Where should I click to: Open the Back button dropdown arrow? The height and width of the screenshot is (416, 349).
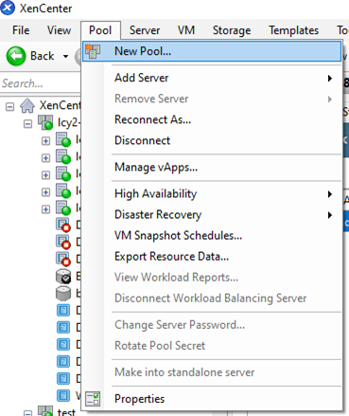click(65, 57)
